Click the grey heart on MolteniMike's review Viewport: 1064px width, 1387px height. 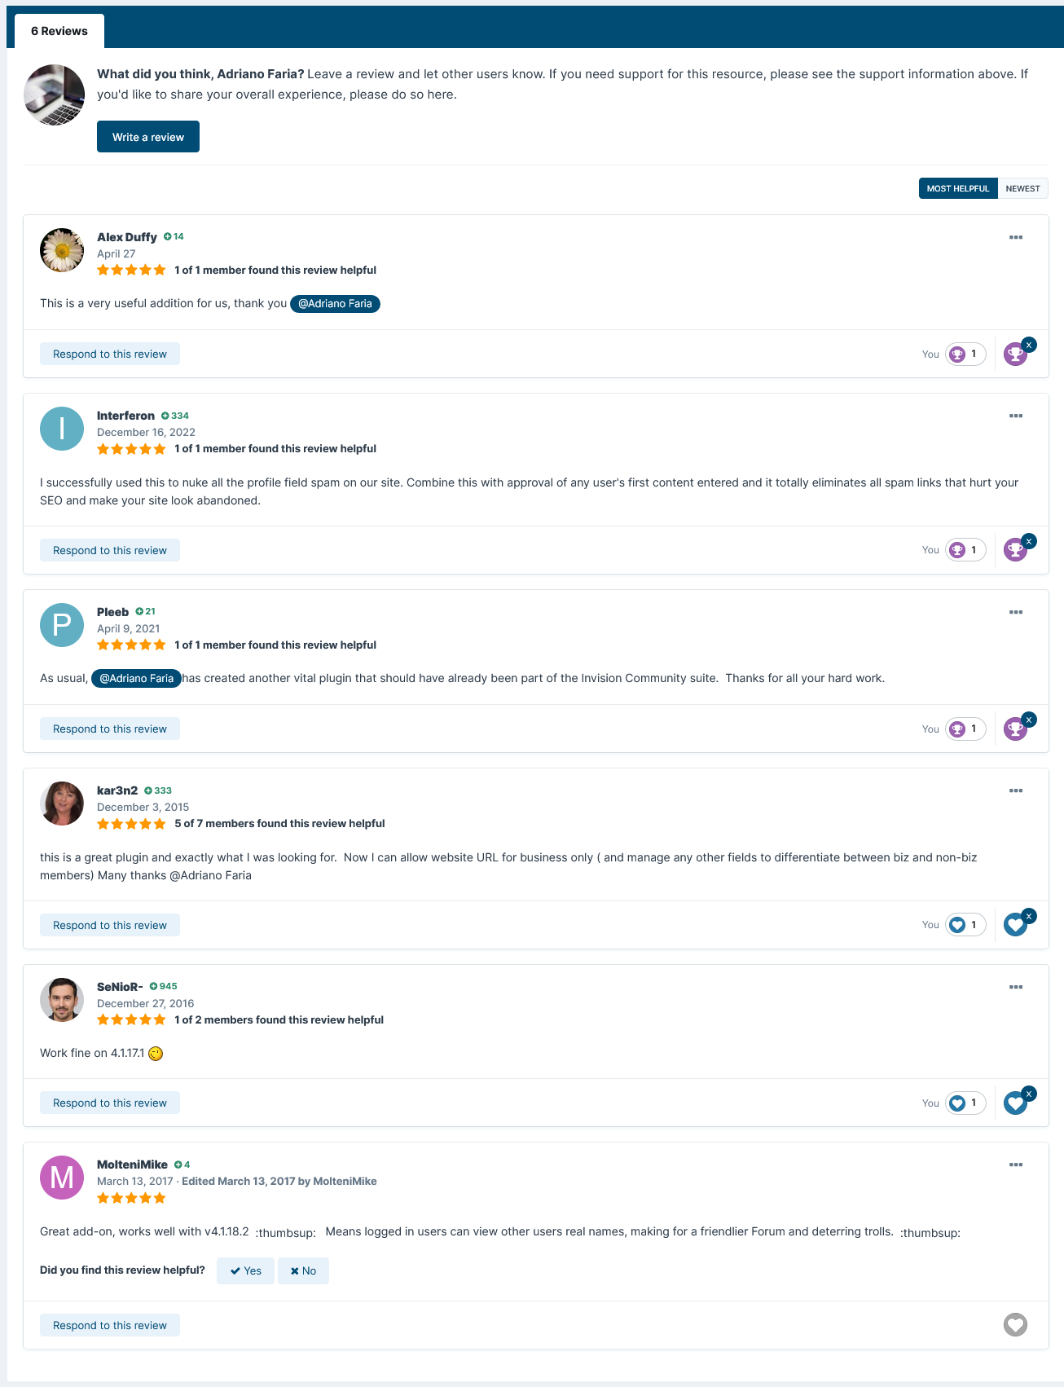[x=1015, y=1325]
